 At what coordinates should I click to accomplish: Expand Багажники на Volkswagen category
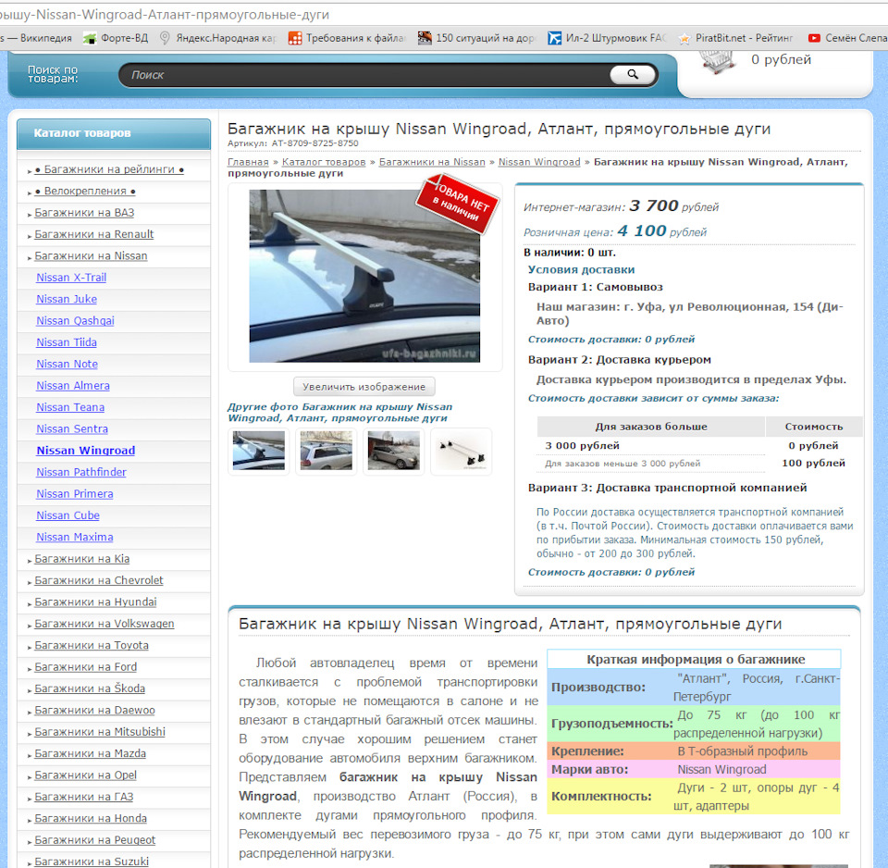coord(105,623)
